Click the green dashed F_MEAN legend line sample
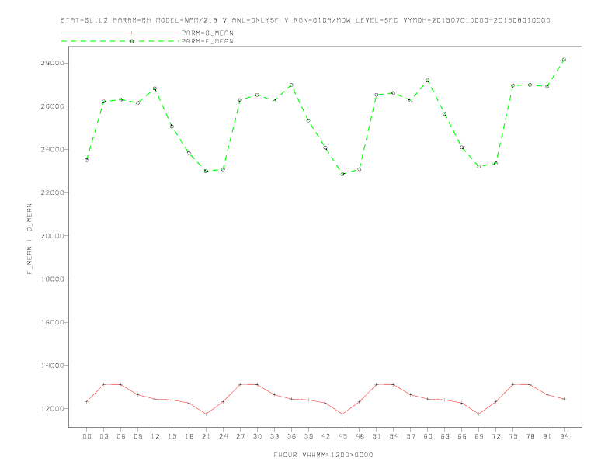 tap(120, 41)
